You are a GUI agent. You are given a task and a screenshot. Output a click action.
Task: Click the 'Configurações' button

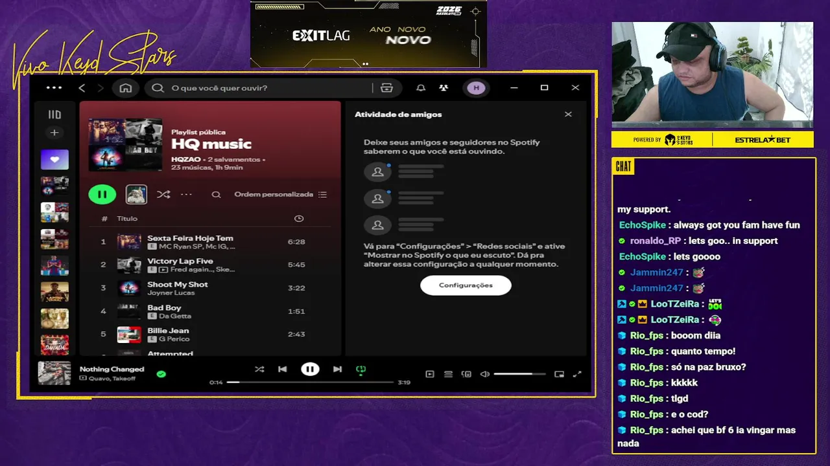pos(466,285)
